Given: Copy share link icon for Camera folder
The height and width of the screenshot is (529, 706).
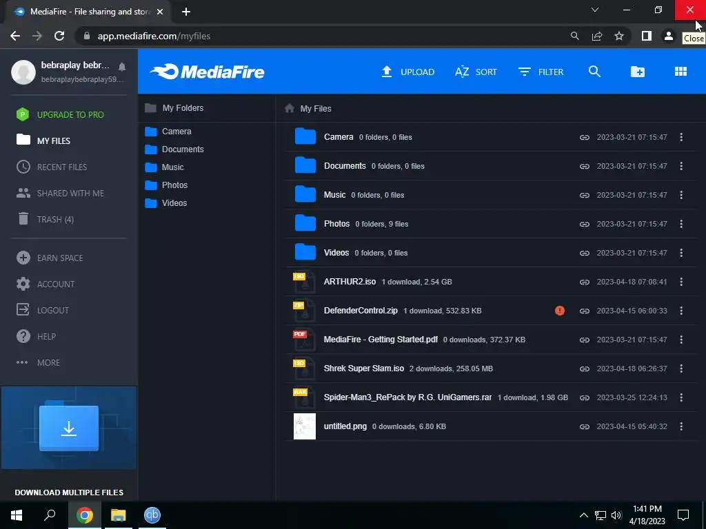Looking at the screenshot, I should pos(585,137).
